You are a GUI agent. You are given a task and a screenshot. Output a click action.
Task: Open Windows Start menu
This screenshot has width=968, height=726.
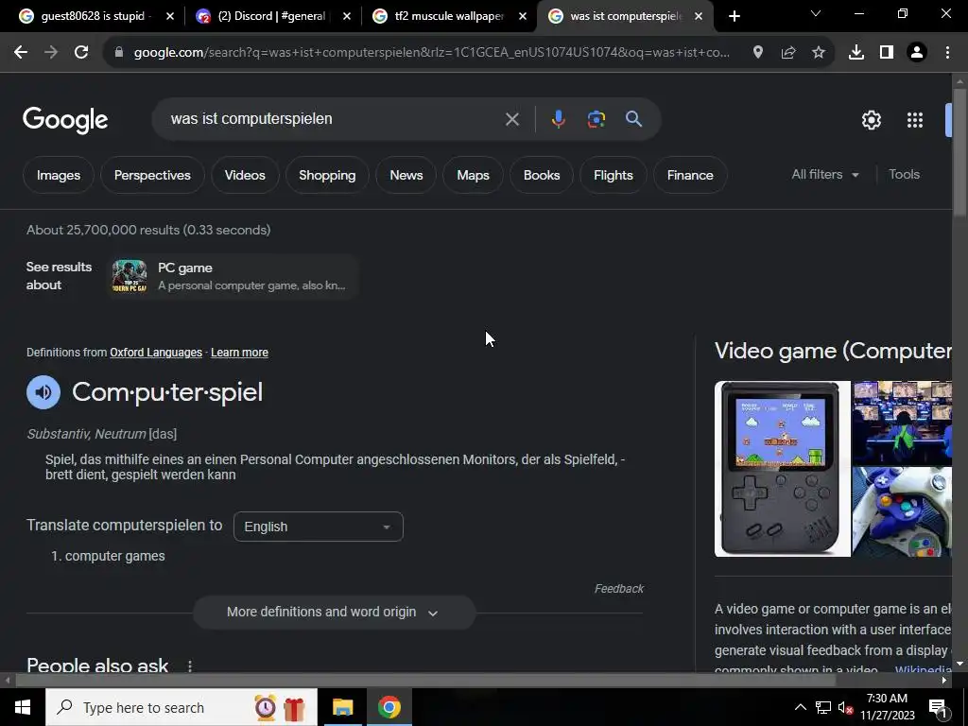click(x=23, y=707)
